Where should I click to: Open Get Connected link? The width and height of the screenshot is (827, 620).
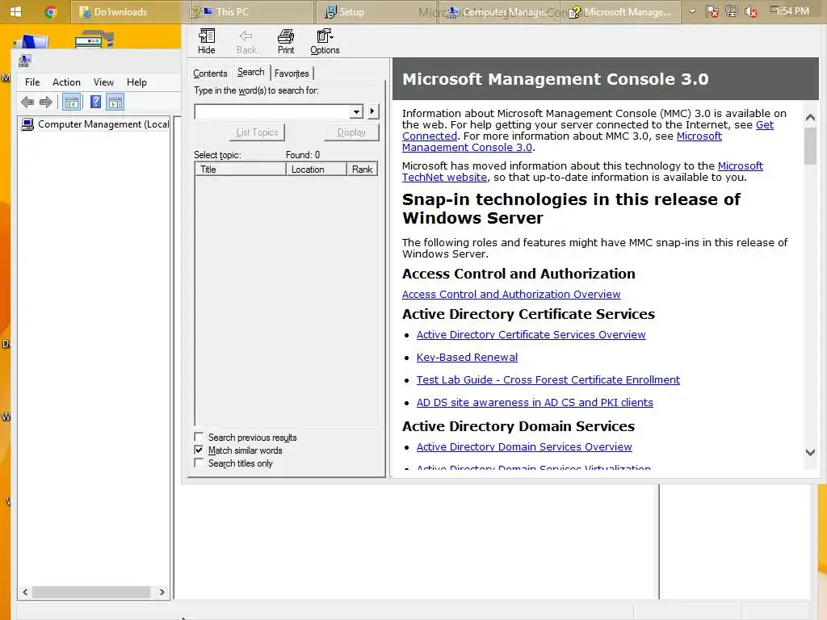764,125
